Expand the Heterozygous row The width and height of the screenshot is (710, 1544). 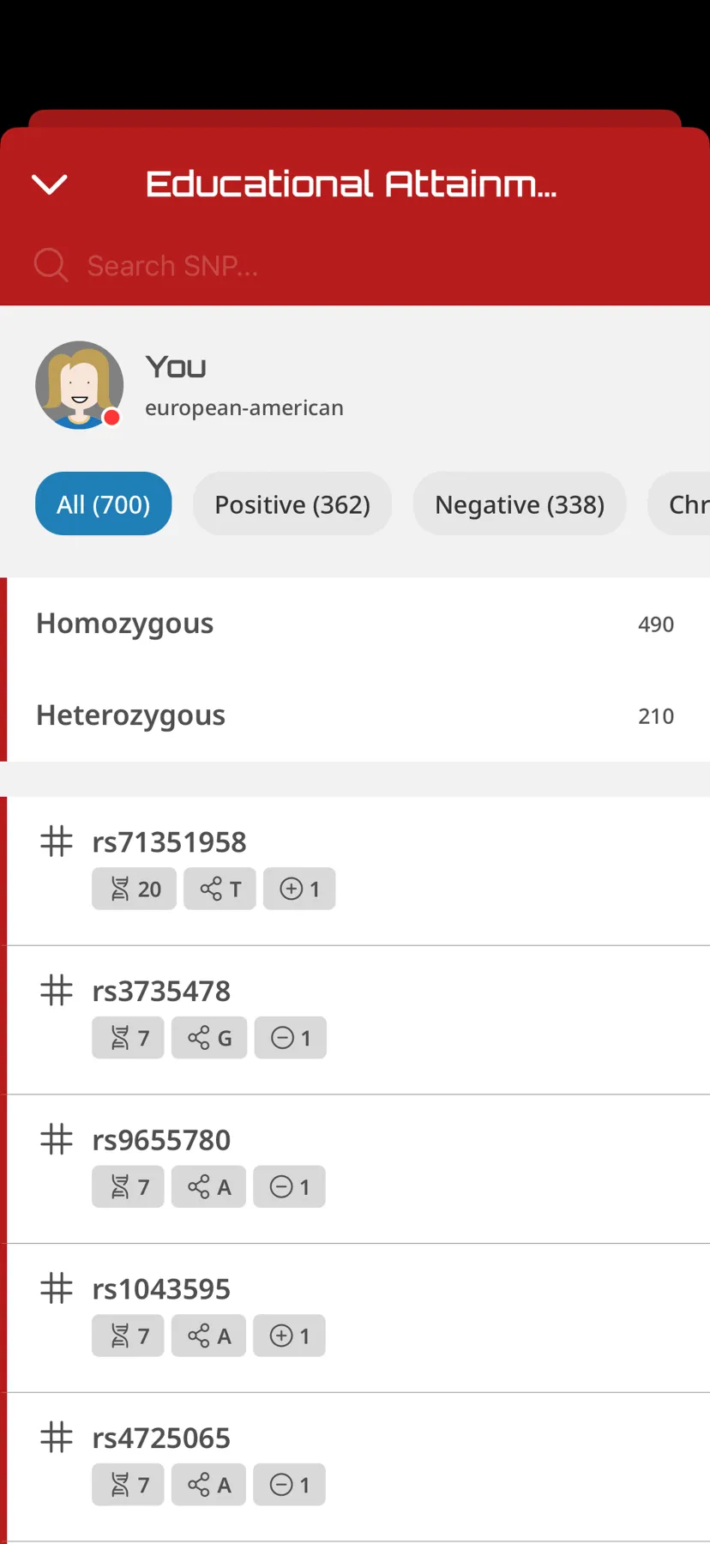click(355, 715)
